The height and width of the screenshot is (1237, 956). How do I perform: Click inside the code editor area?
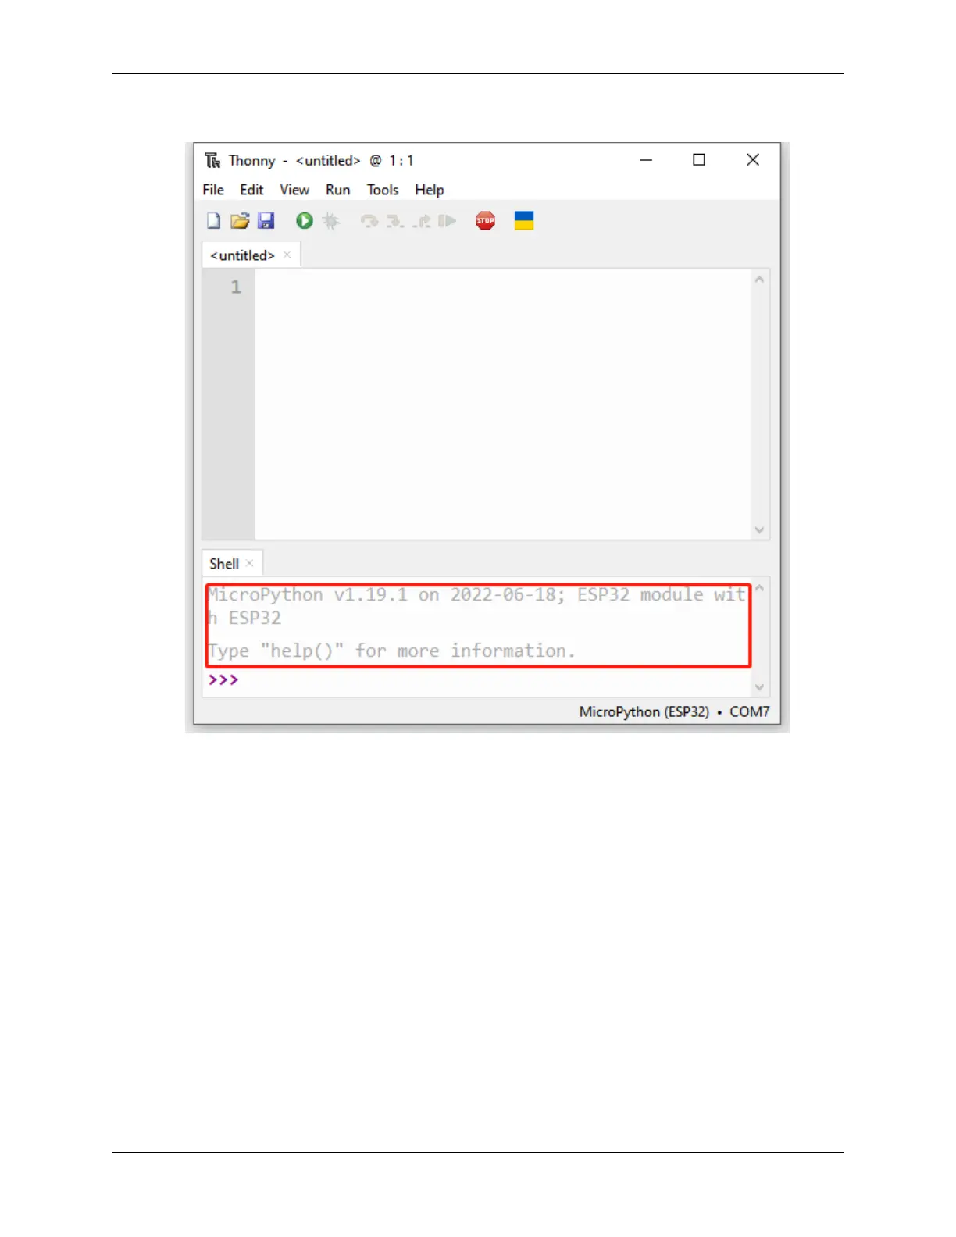tap(502, 404)
